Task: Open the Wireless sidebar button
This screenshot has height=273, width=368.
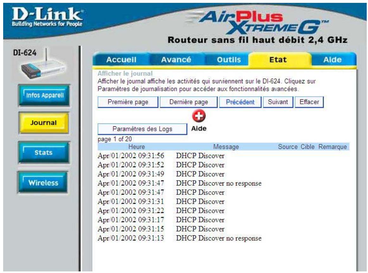Action: click(x=43, y=183)
